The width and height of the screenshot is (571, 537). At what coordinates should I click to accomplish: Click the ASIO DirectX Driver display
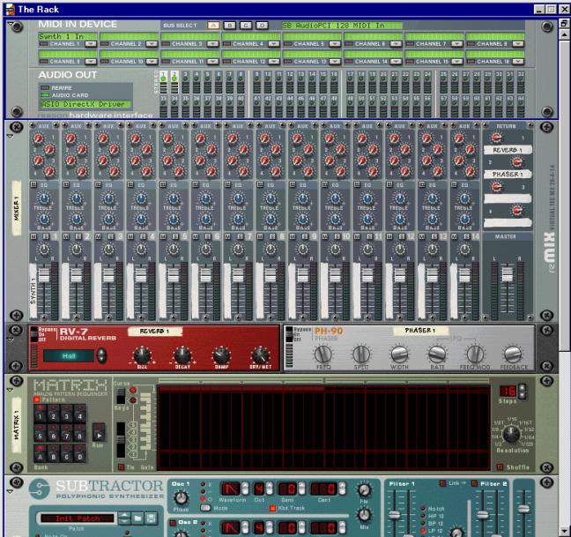coord(85,104)
